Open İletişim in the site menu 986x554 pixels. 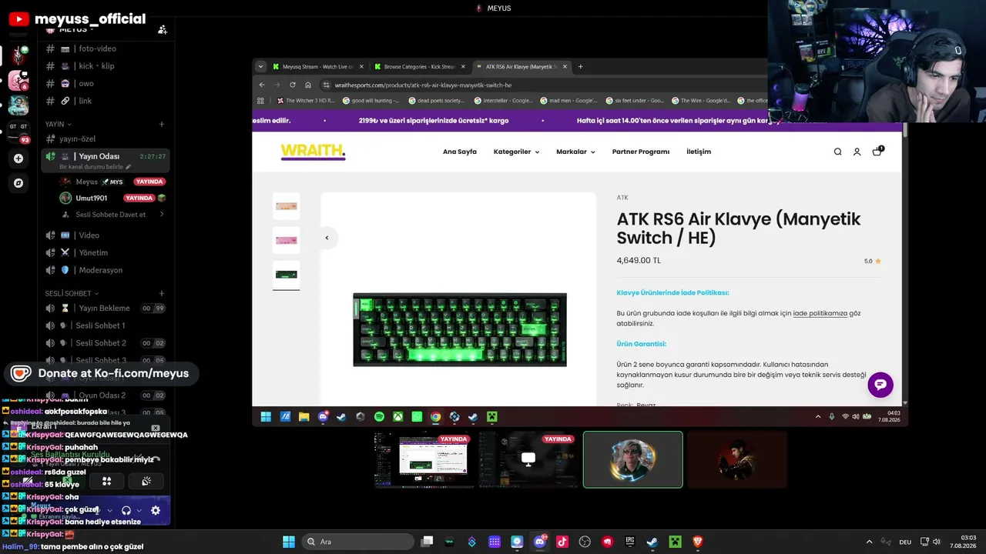point(699,152)
